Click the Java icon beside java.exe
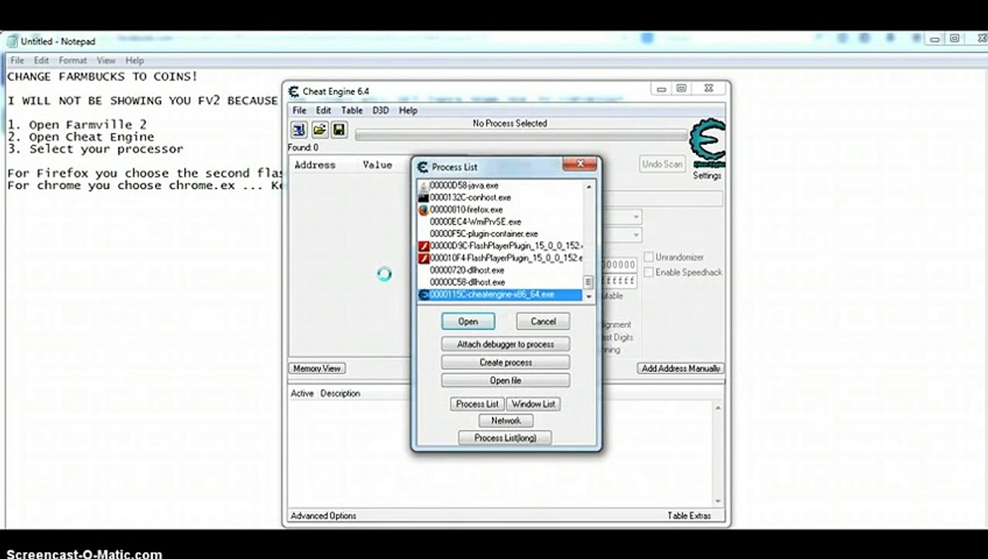Screen dimensions: 988x559 point(423,186)
